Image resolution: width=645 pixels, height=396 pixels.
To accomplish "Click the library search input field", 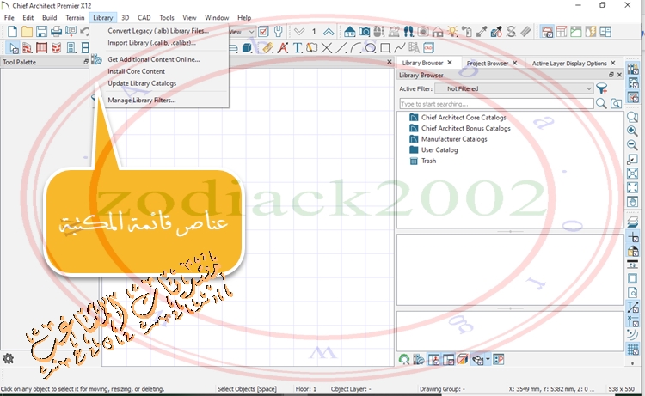I will pos(496,104).
